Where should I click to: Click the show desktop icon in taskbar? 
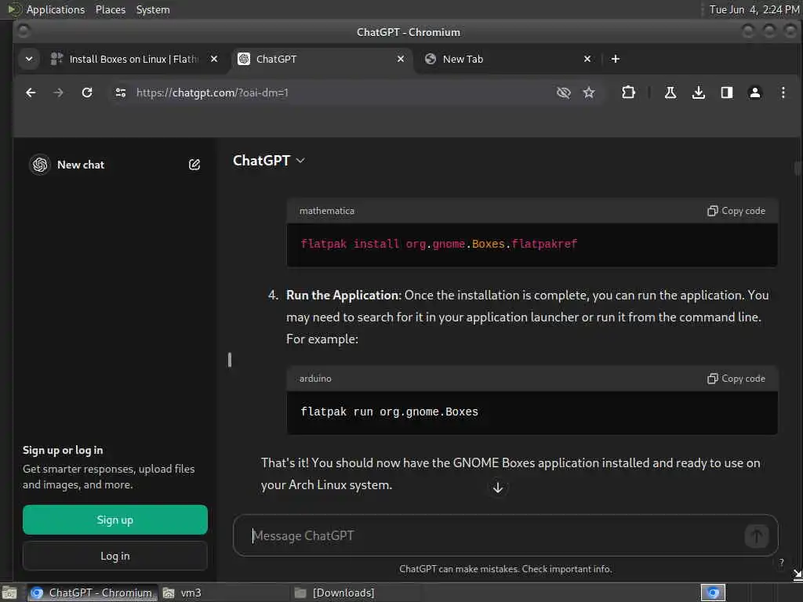(9, 593)
